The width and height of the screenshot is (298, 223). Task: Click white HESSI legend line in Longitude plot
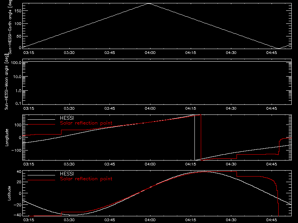[x=41, y=119]
